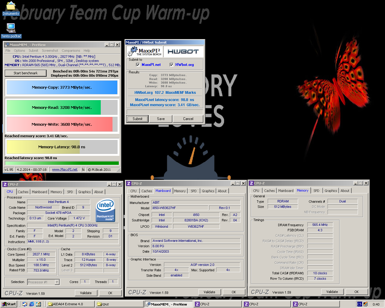385x308 pixels.
Task: Click the MaxxPI² system bench logo
Action: [x=144, y=52]
